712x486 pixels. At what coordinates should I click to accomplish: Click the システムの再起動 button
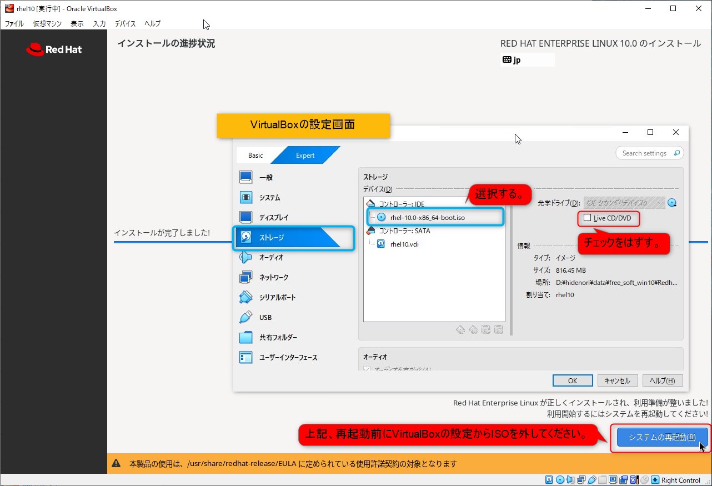[661, 437]
